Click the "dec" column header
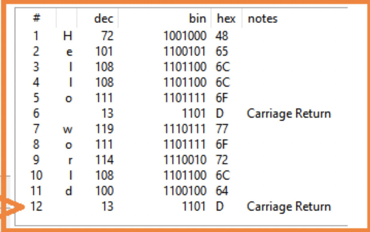The image size is (370, 232). coord(103,18)
